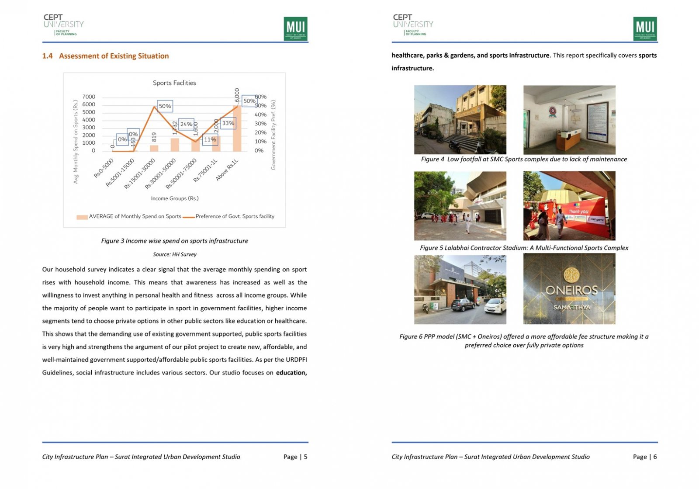This screenshot has height=489, width=699.
Task: Click the chart title 'Sports Faclities'
Action: tap(174, 83)
